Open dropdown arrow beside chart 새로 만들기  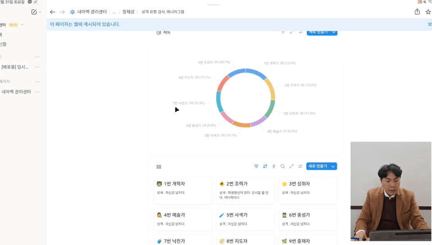pyautogui.click(x=333, y=32)
